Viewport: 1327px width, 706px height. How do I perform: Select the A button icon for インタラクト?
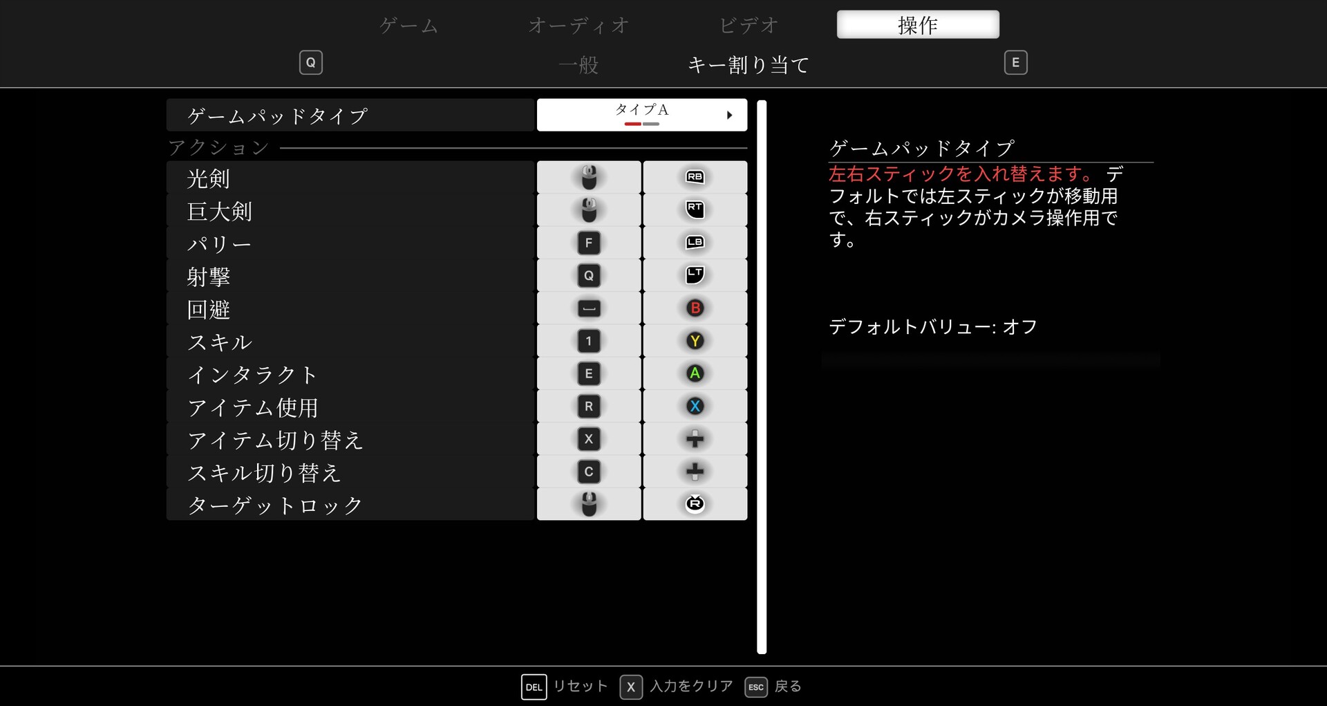(695, 373)
